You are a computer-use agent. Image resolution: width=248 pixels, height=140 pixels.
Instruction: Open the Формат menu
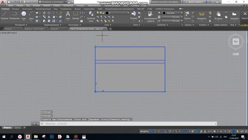(x=46, y=5)
